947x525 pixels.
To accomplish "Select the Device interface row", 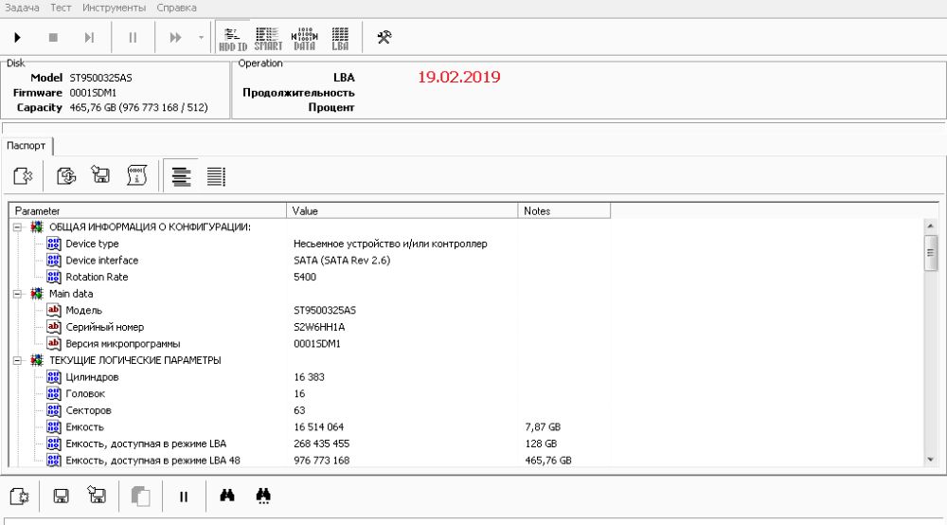I will pos(310,261).
